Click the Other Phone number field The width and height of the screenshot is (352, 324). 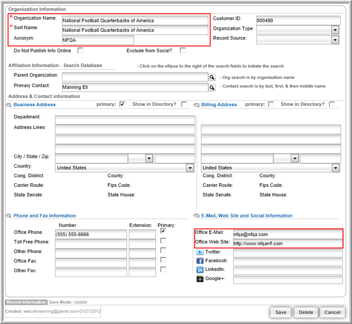[x=91, y=253]
